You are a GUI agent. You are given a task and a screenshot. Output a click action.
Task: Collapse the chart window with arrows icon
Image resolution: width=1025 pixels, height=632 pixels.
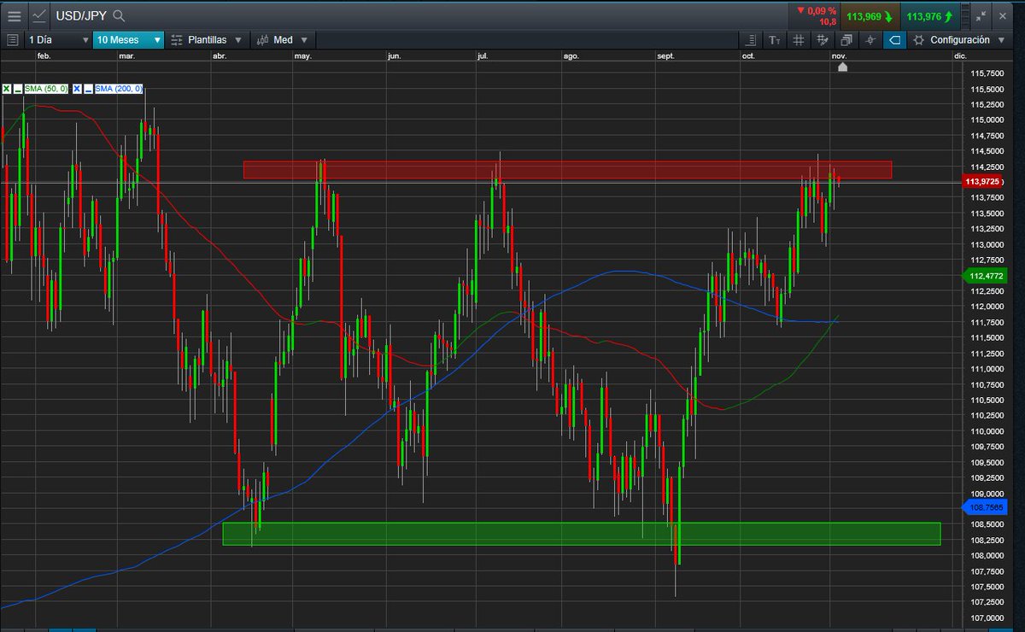(x=982, y=15)
